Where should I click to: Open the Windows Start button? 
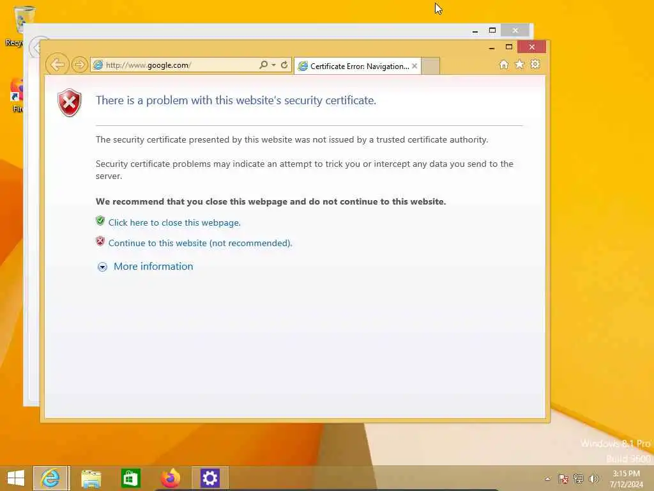coord(16,478)
